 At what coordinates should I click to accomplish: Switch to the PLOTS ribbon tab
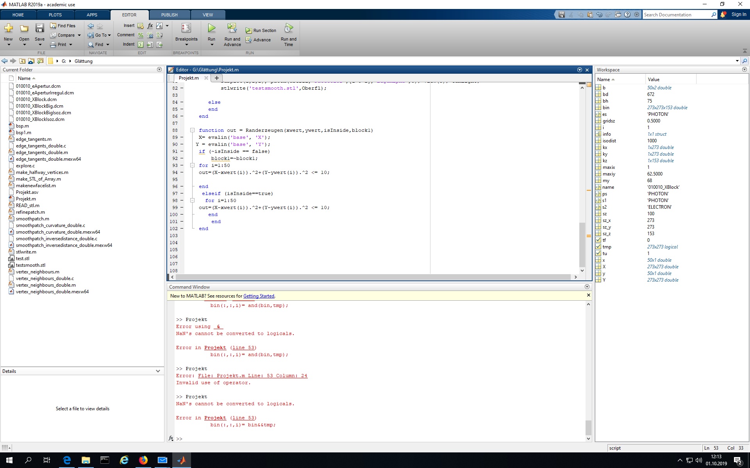(55, 15)
